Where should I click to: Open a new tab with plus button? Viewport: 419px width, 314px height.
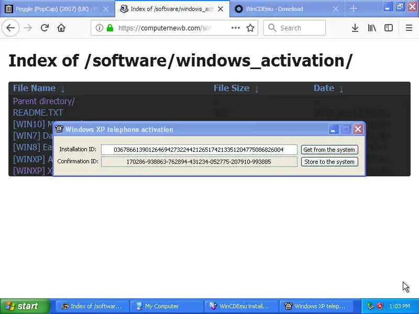point(353,9)
